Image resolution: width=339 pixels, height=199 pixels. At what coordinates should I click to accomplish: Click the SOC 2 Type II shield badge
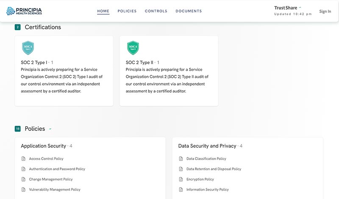133,48
